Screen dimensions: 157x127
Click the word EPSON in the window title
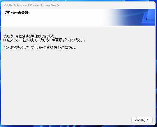point(7,5)
